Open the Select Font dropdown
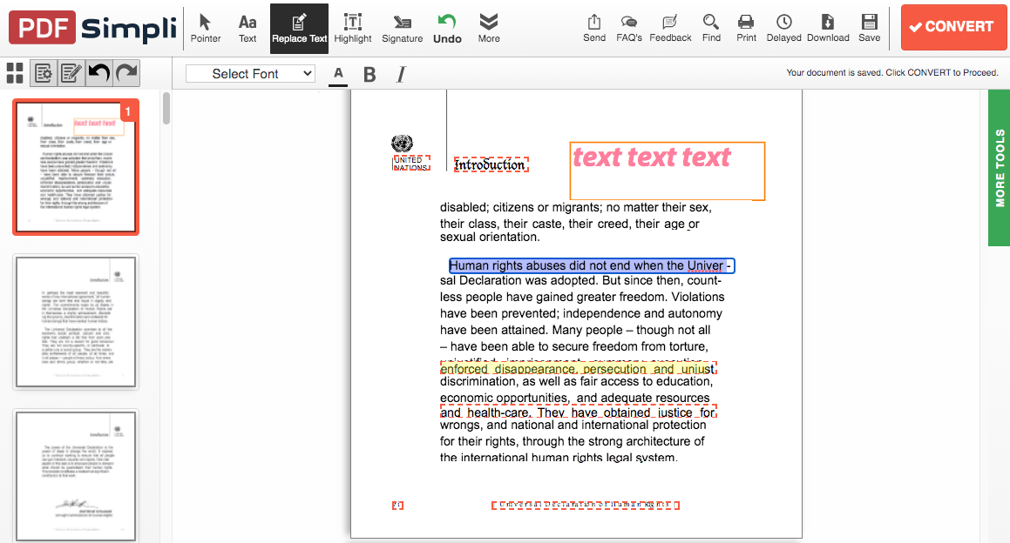1010x543 pixels. [250, 74]
